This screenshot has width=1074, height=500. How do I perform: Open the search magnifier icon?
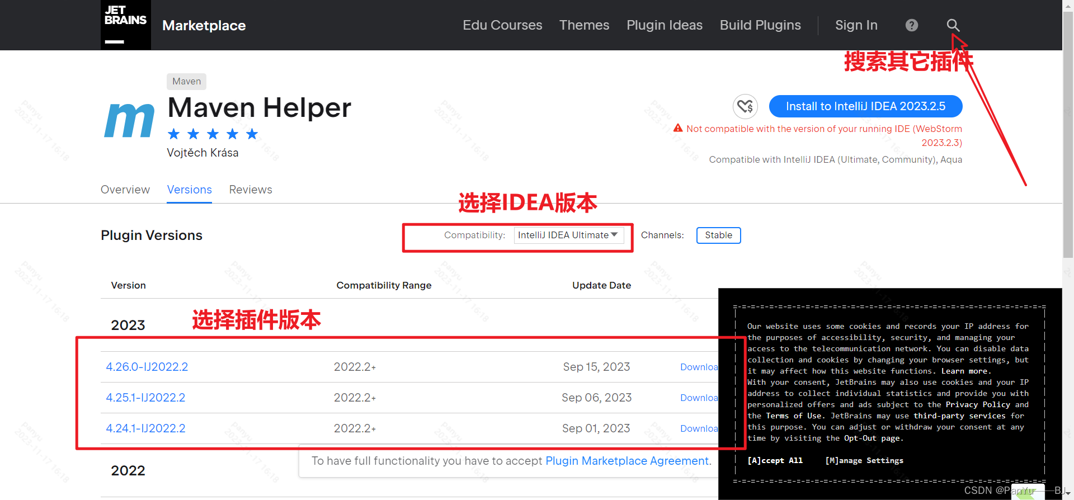(x=953, y=25)
